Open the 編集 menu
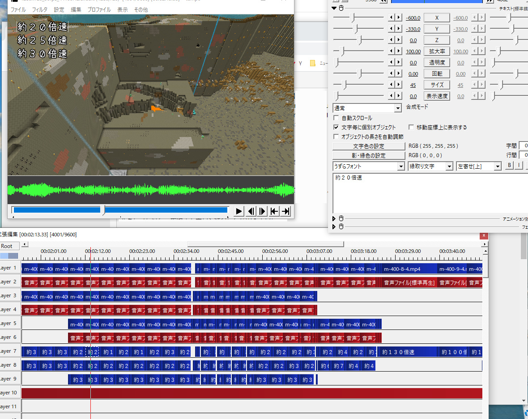The image size is (528, 419). click(76, 10)
